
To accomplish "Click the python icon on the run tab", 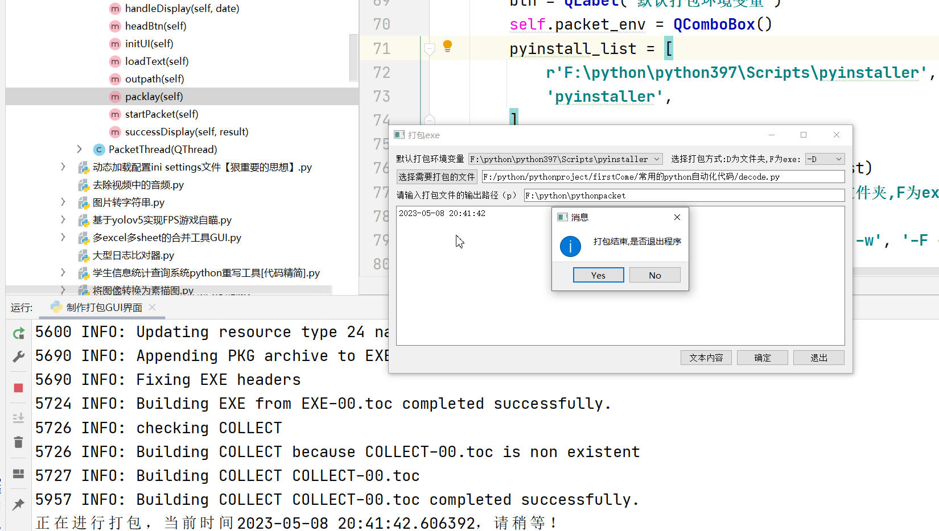I will pyautogui.click(x=56, y=307).
